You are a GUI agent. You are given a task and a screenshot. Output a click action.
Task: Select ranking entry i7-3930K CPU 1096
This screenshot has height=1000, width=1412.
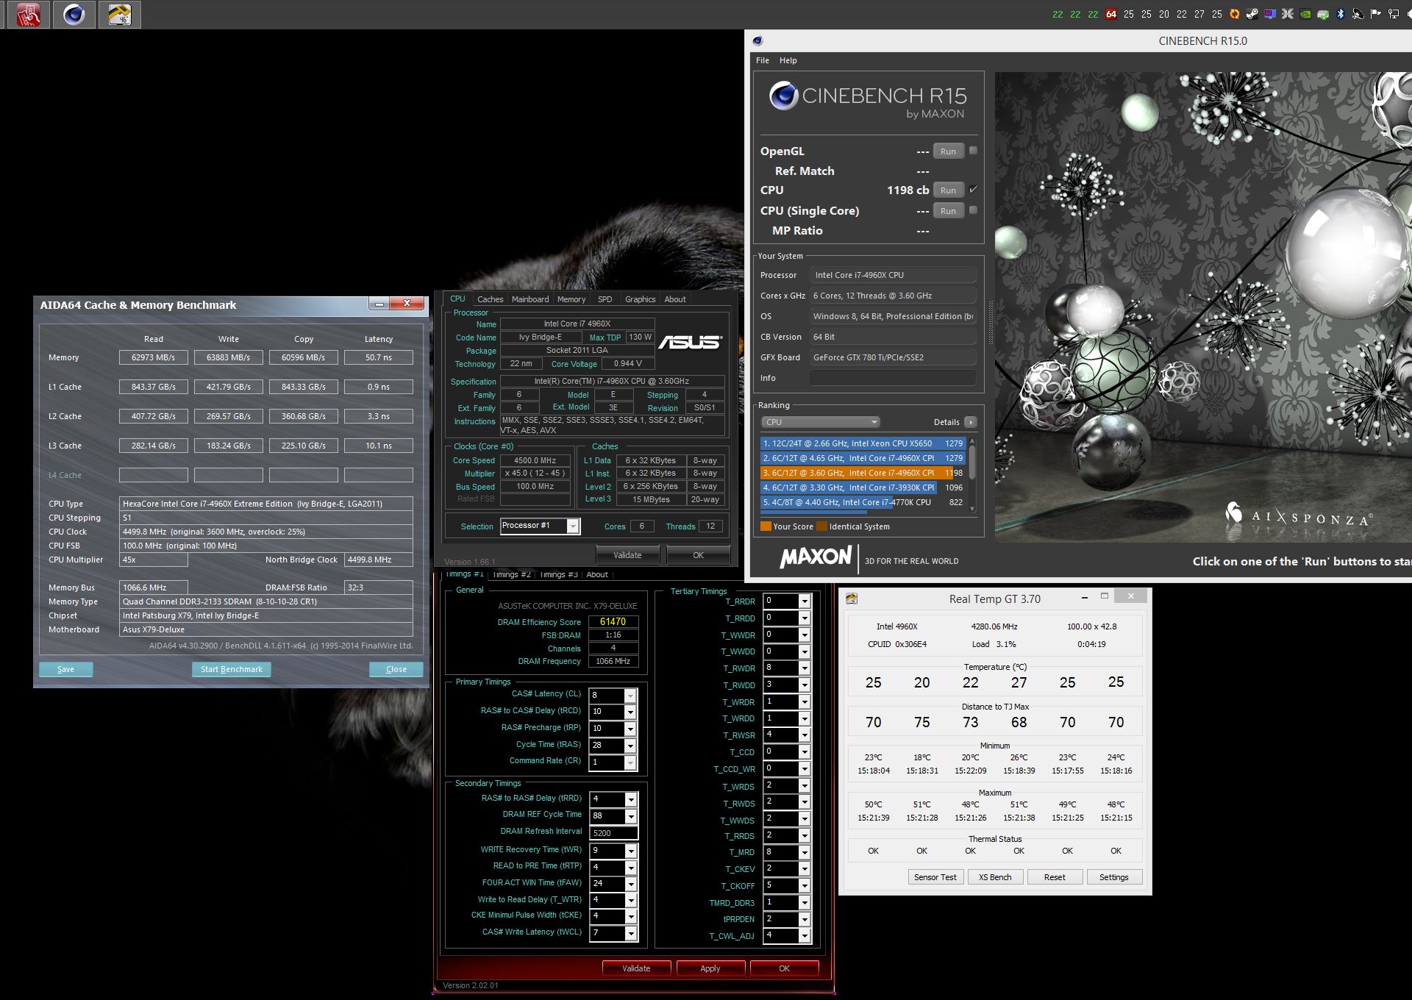tap(863, 488)
